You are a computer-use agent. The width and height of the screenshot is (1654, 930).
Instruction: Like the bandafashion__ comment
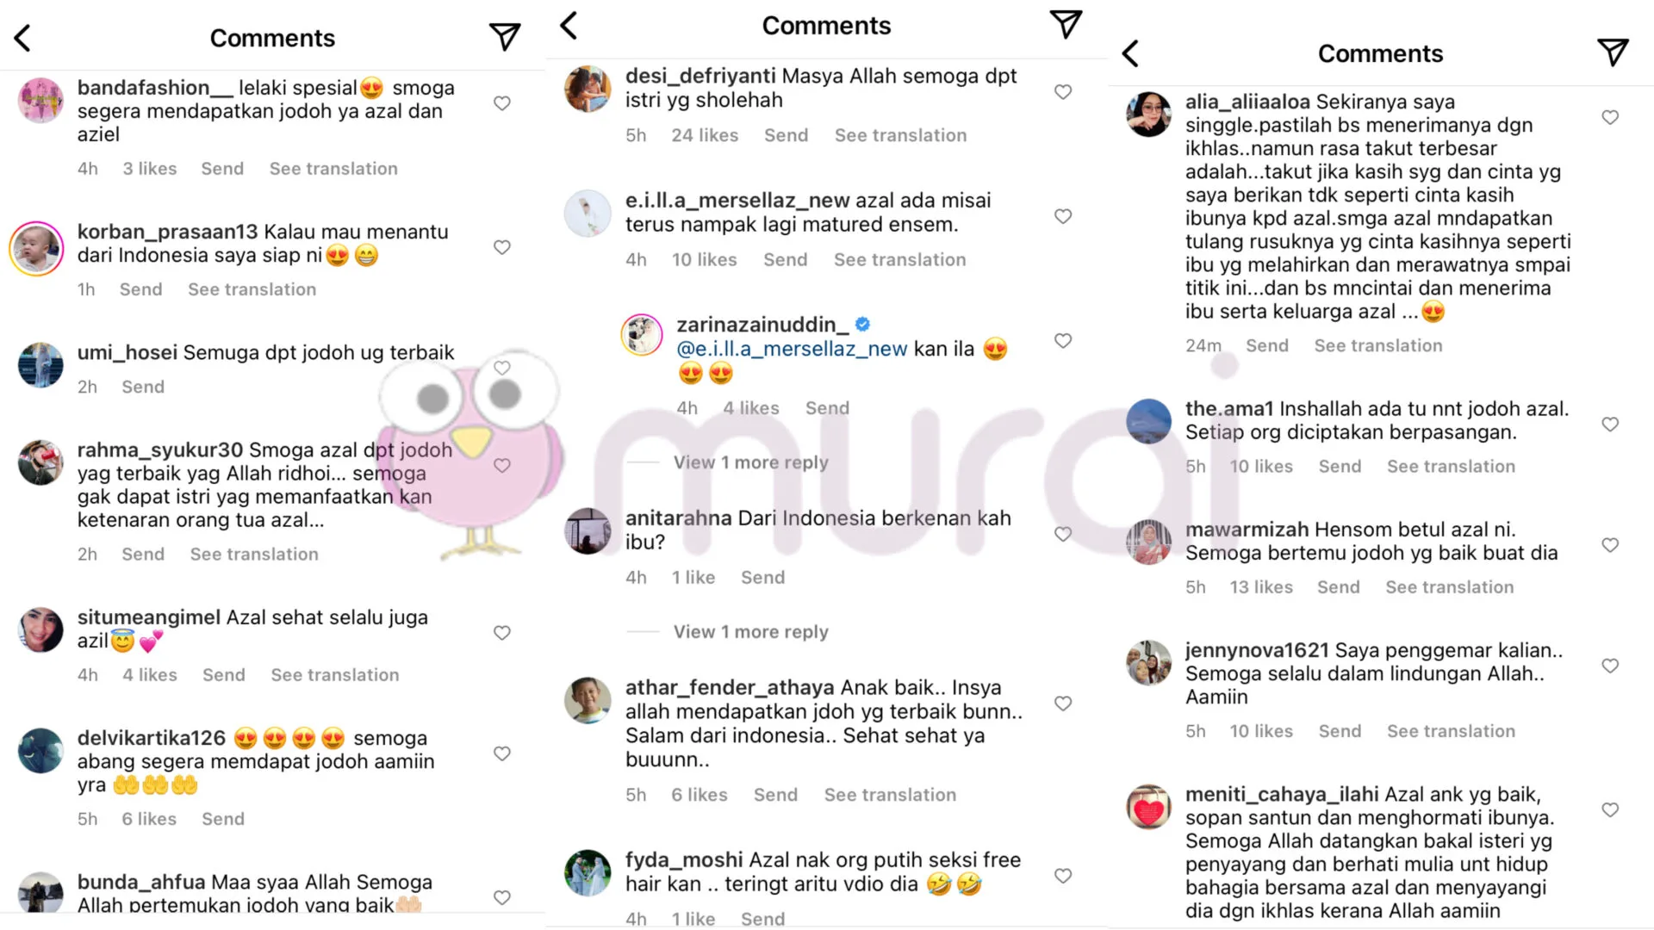tap(502, 103)
